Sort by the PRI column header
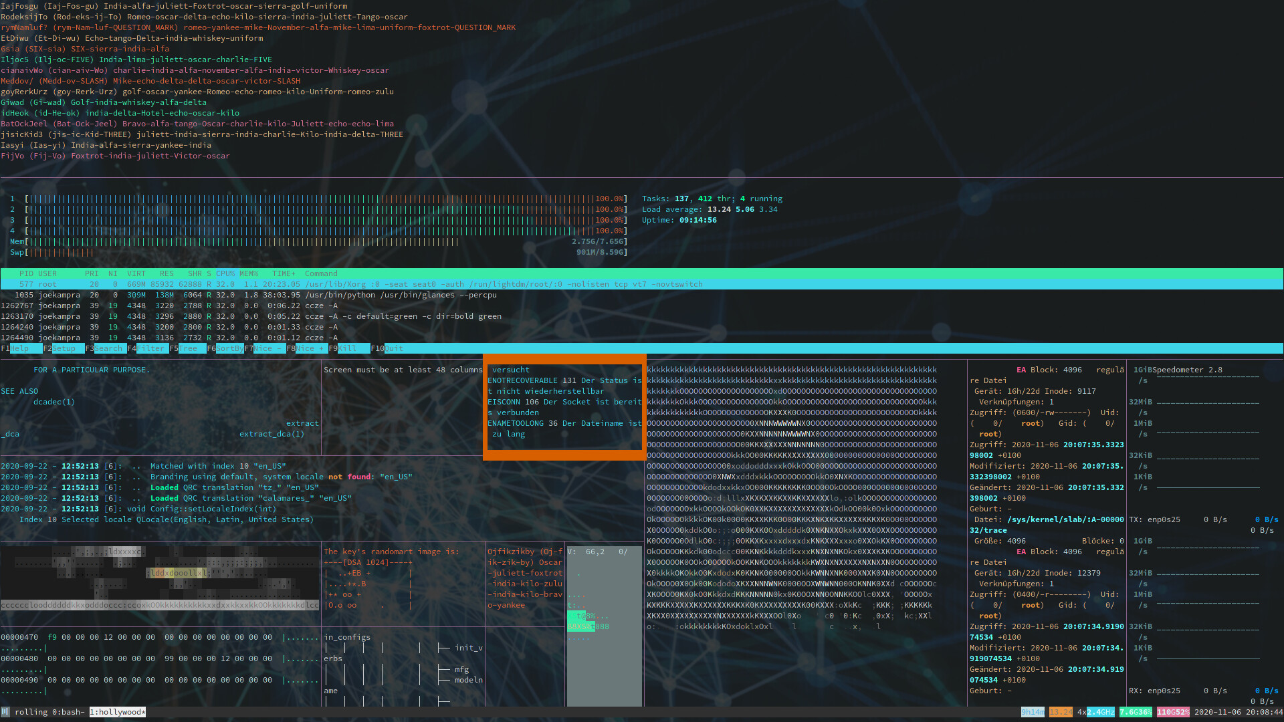1284x722 pixels. point(92,273)
